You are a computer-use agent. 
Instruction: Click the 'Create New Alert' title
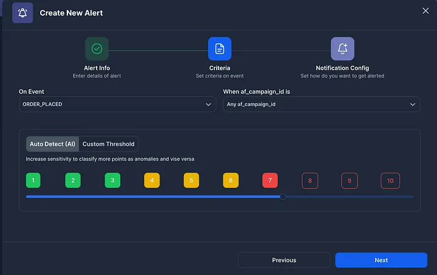(71, 13)
